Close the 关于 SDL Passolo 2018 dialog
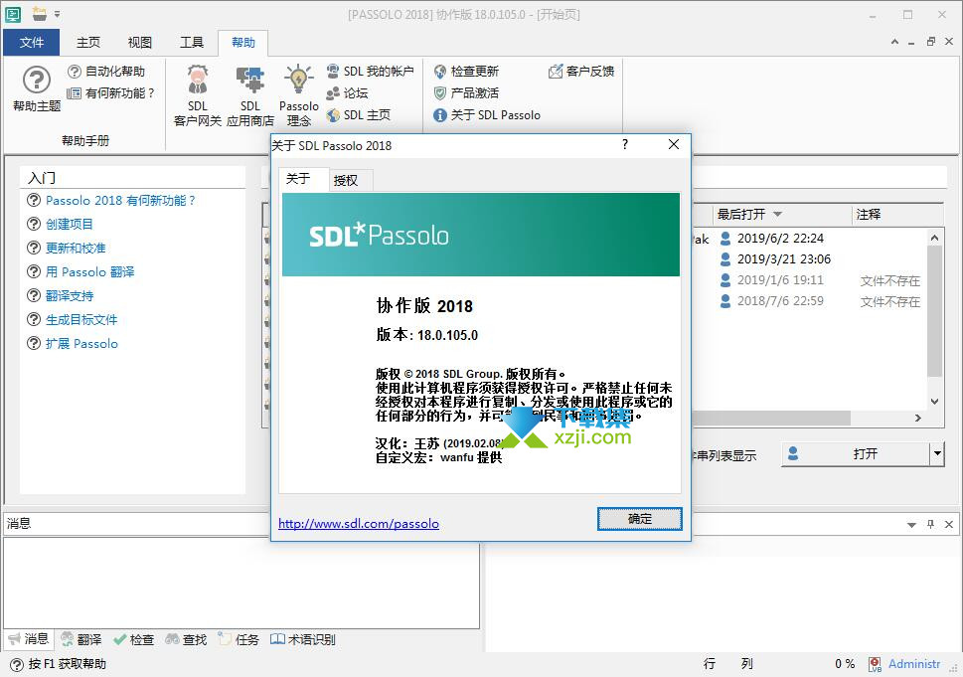Screen dimensions: 963x677 click(x=674, y=144)
